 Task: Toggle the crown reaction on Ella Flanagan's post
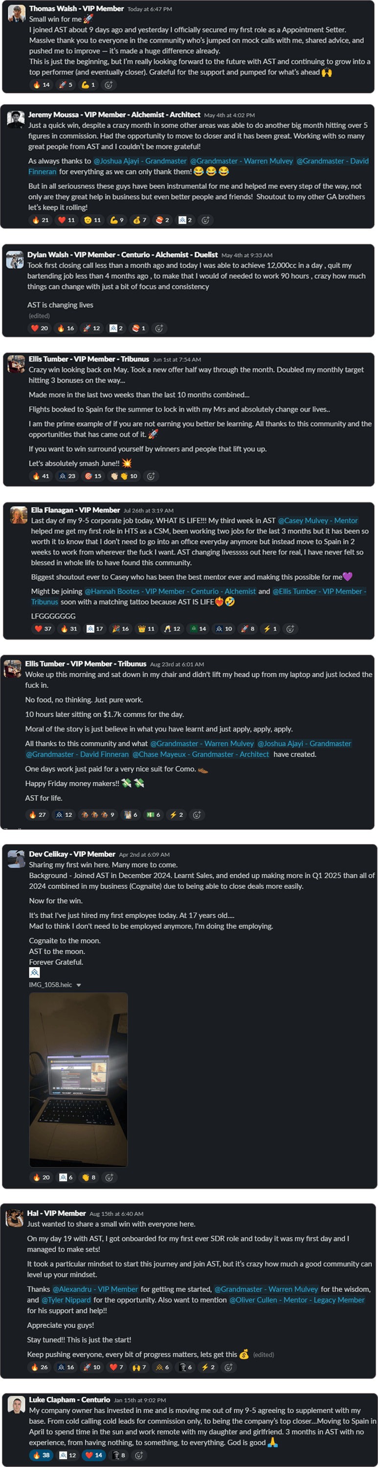pos(148,629)
